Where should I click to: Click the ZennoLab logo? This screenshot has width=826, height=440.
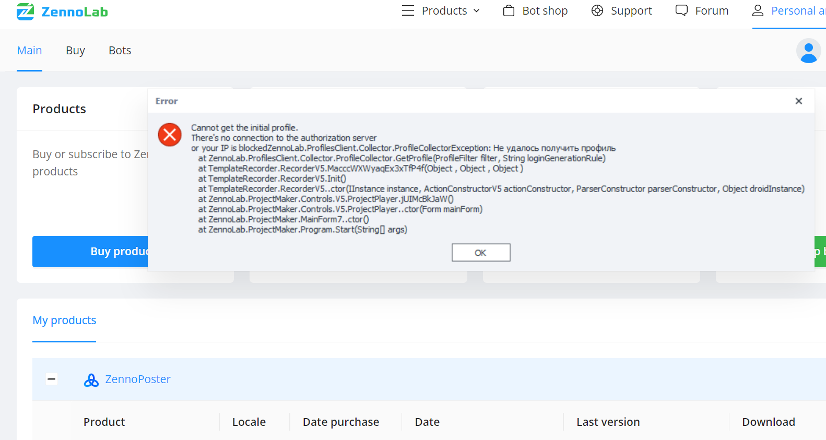pos(62,11)
